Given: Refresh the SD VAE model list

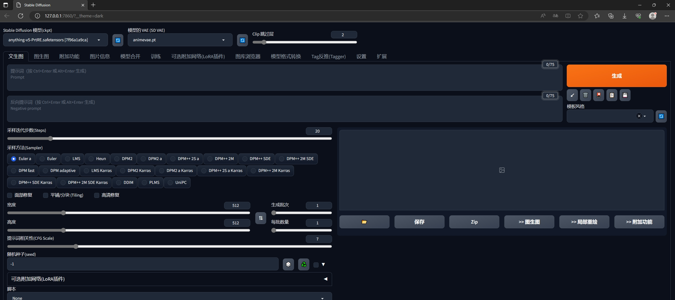Looking at the screenshot, I should (x=242, y=40).
